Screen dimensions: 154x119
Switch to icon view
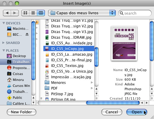click(x=25, y=13)
